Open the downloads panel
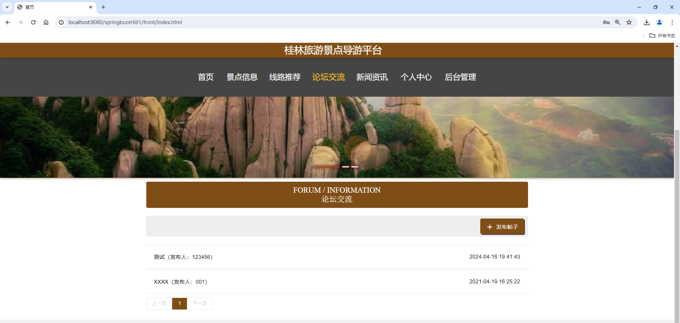680x323 pixels. point(647,22)
